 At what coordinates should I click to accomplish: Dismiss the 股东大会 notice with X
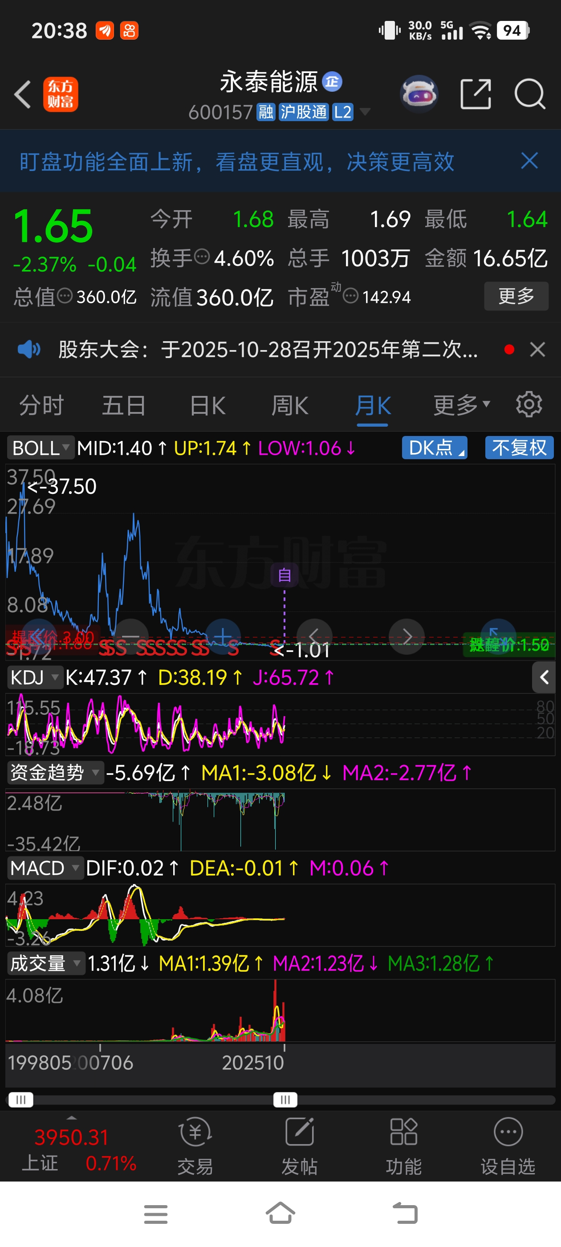tap(537, 350)
